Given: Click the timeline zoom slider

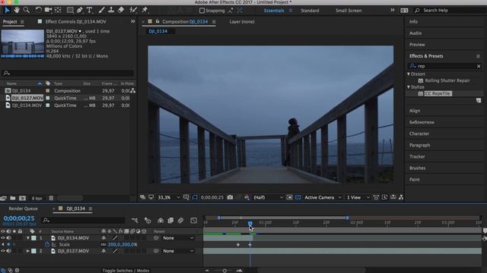Looking at the screenshot, I should 224,271.
